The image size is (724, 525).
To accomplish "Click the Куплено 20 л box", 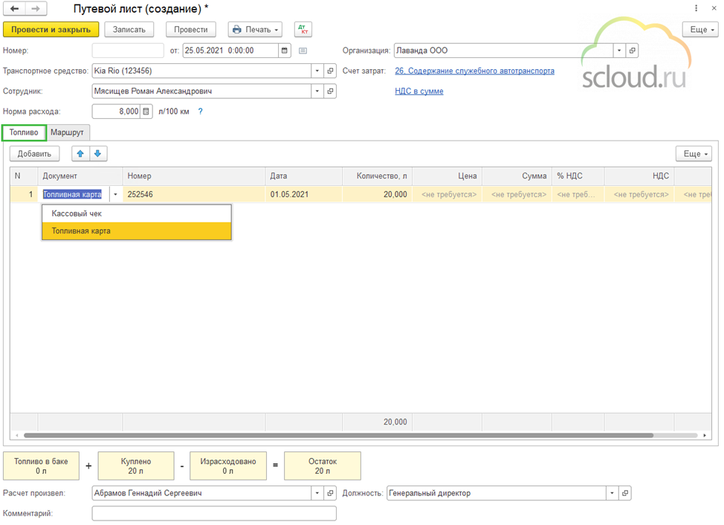I will [x=136, y=466].
